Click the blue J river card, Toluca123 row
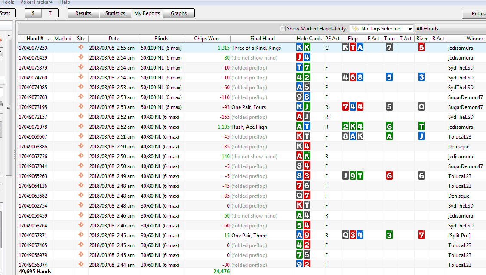The width and height of the screenshot is (486, 275). point(421,136)
